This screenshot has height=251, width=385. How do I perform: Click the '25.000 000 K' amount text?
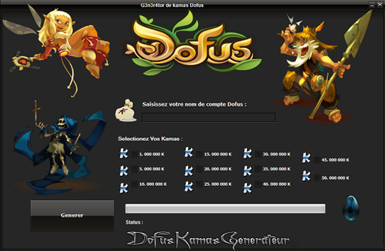pyautogui.click(x=218, y=184)
